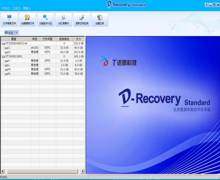
Task: Open the 工具(T) menu
Action: [x=16, y=8]
